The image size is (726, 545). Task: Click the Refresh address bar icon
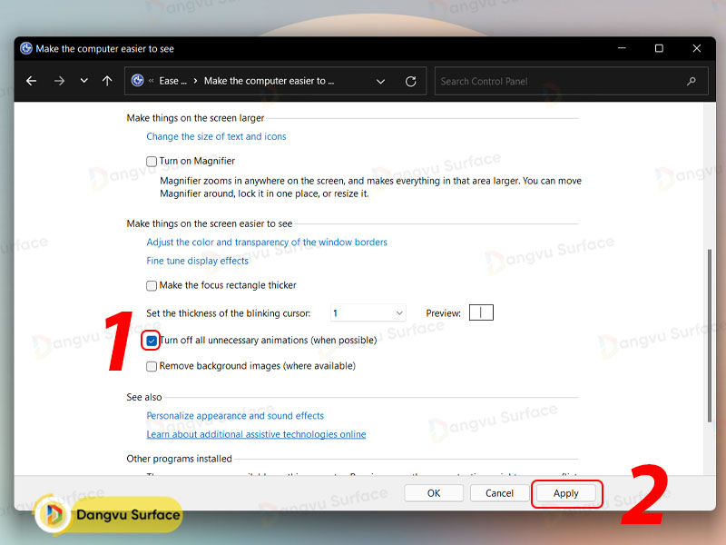[x=410, y=81]
